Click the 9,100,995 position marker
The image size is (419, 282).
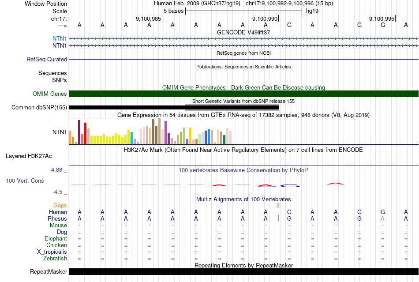point(382,19)
